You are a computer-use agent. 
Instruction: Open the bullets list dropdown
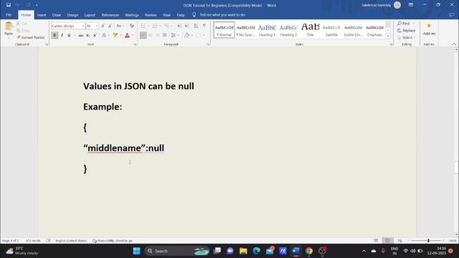tap(148, 26)
